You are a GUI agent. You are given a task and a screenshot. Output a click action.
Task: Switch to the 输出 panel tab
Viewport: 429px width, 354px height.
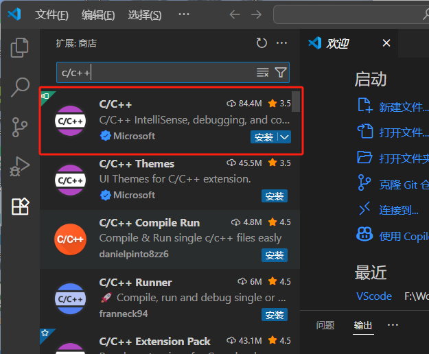(x=363, y=325)
